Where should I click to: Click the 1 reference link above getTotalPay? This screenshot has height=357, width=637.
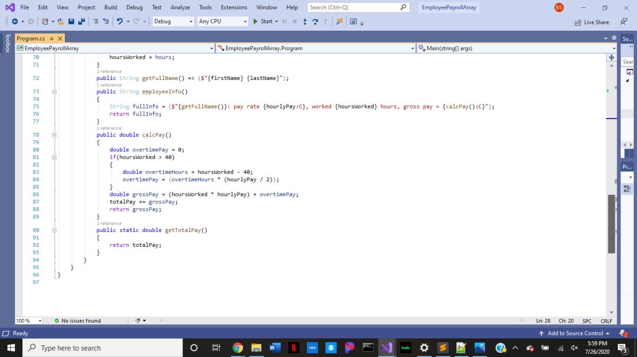[109, 224]
